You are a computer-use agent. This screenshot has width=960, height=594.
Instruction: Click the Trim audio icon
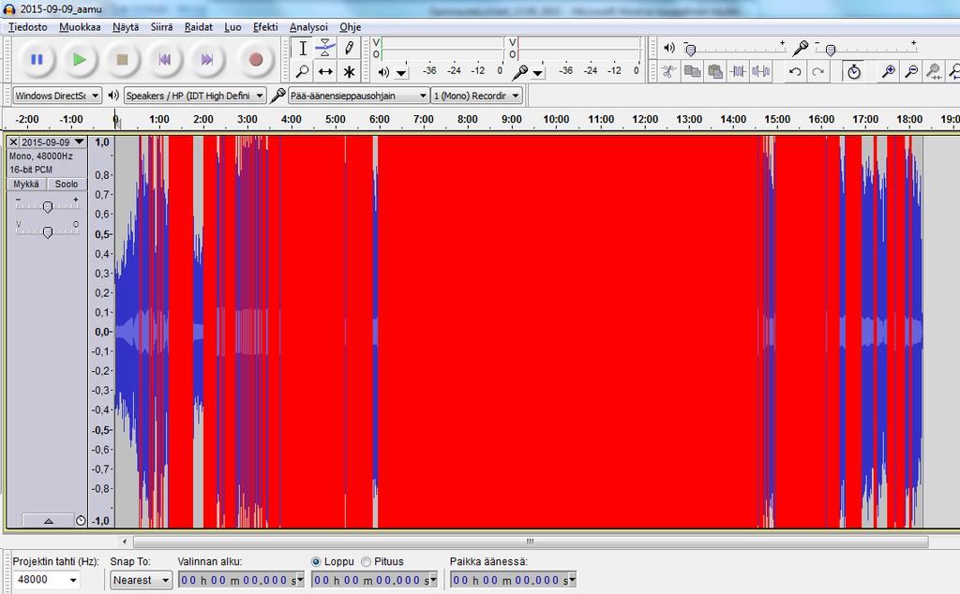[739, 71]
